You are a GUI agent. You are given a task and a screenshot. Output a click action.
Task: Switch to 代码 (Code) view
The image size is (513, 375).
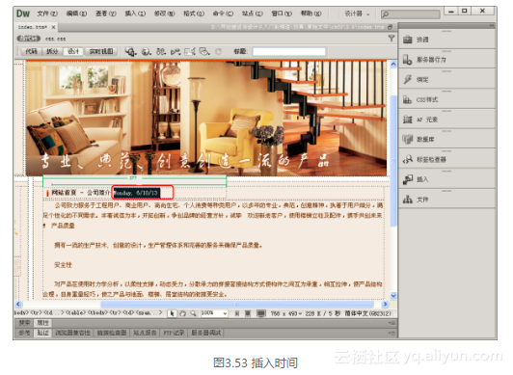coord(32,52)
